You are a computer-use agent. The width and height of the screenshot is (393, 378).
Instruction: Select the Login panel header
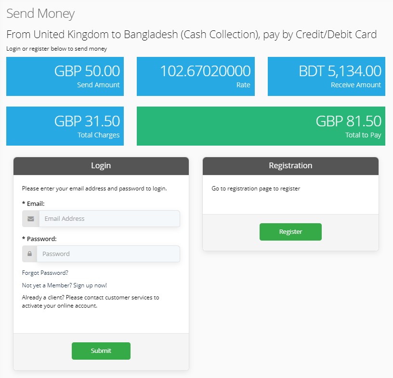(x=101, y=166)
